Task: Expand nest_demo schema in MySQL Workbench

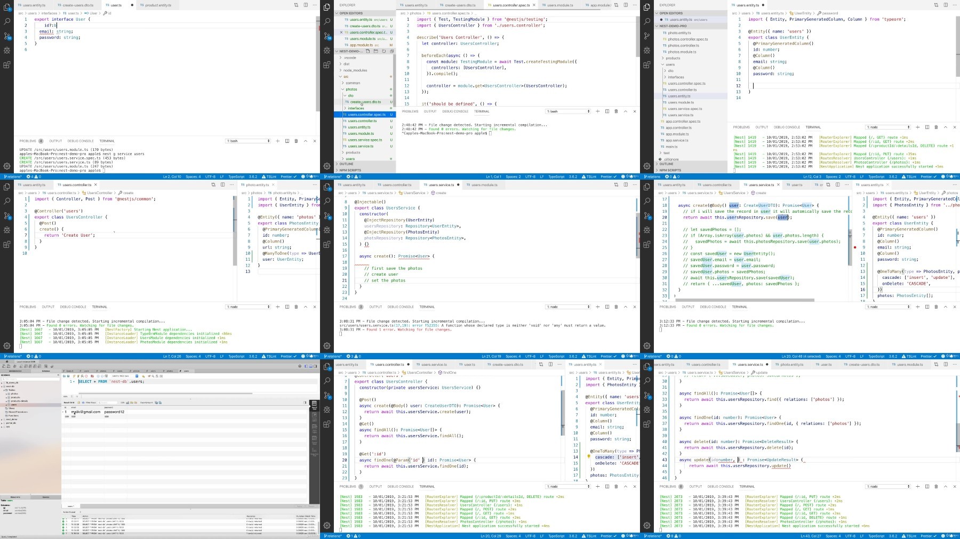Action: (2, 420)
